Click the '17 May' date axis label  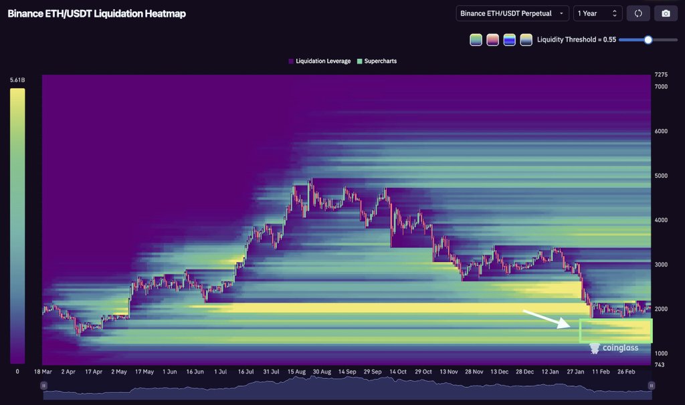[x=144, y=372]
